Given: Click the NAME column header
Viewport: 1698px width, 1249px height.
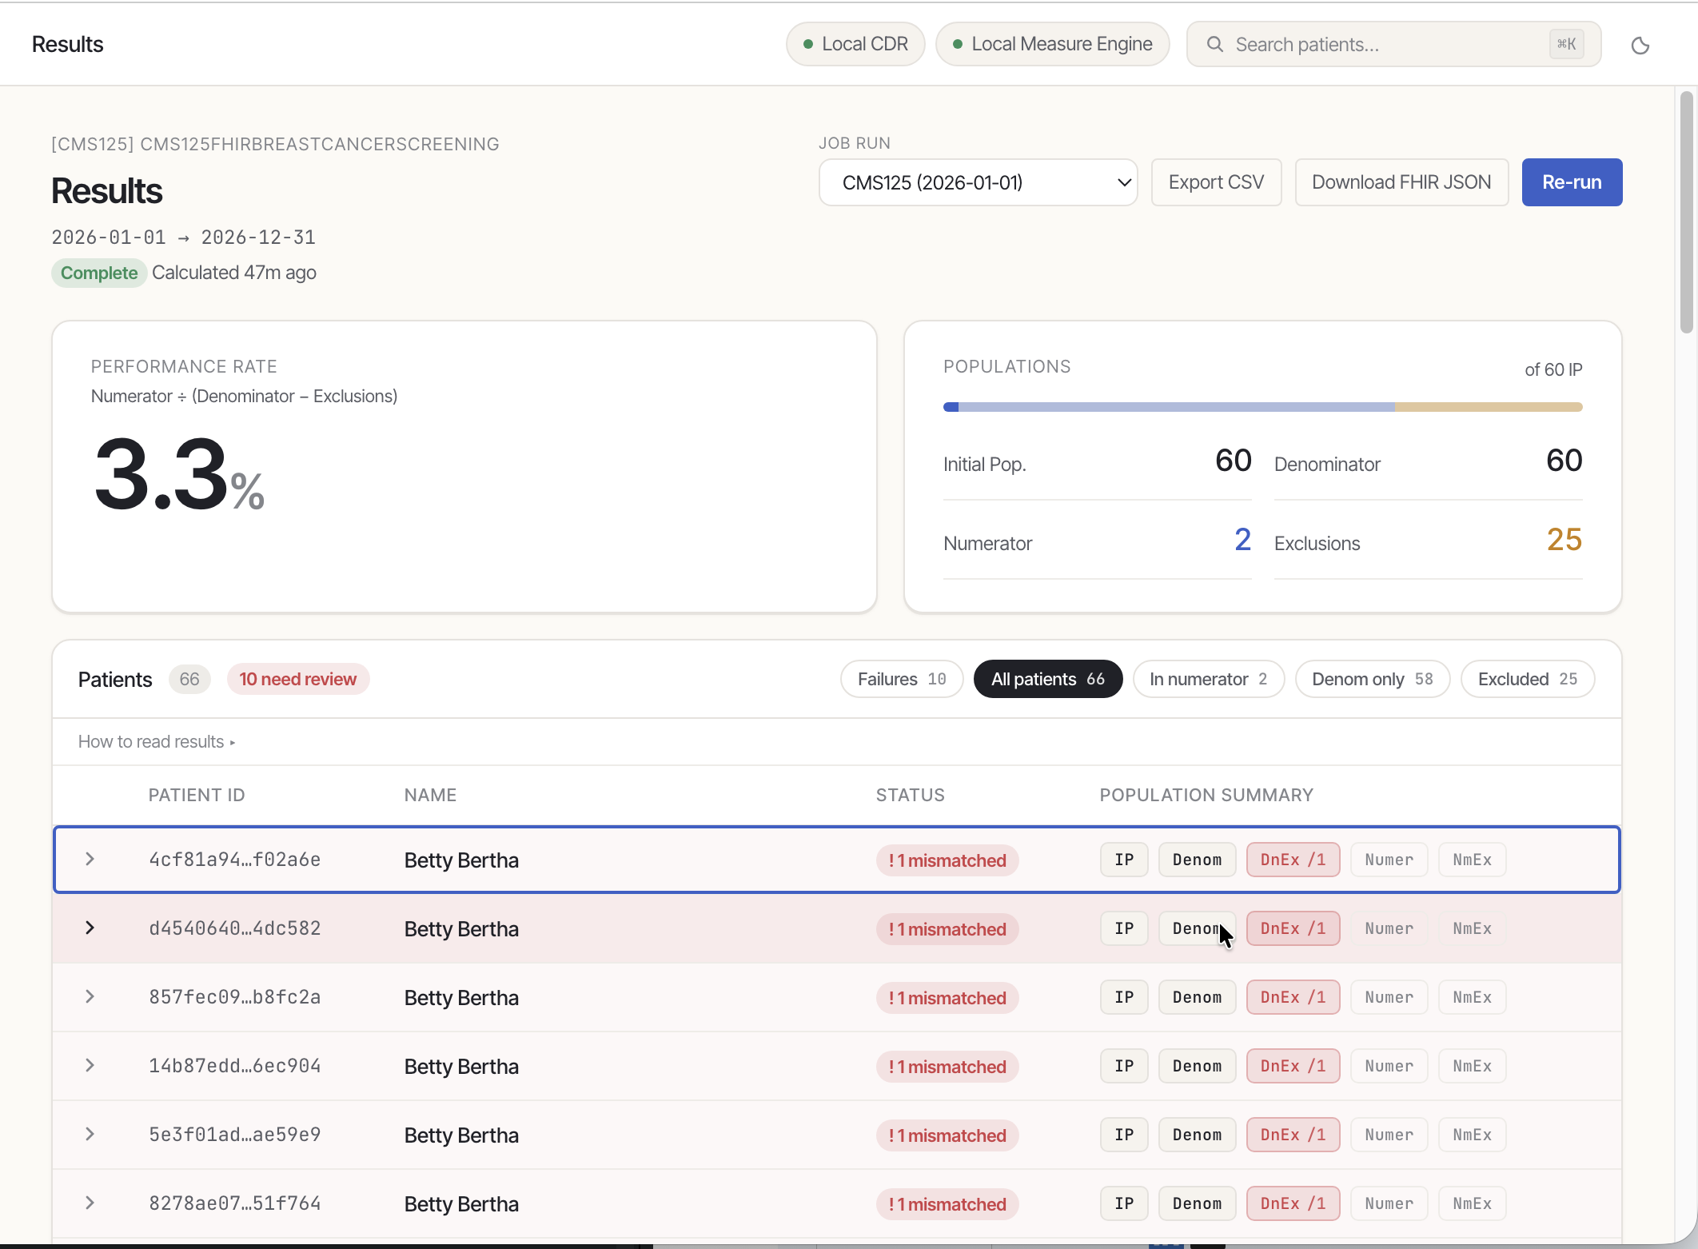Looking at the screenshot, I should pos(430,795).
